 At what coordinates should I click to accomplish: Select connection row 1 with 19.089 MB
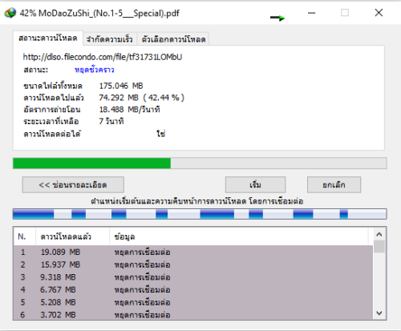coord(193,252)
